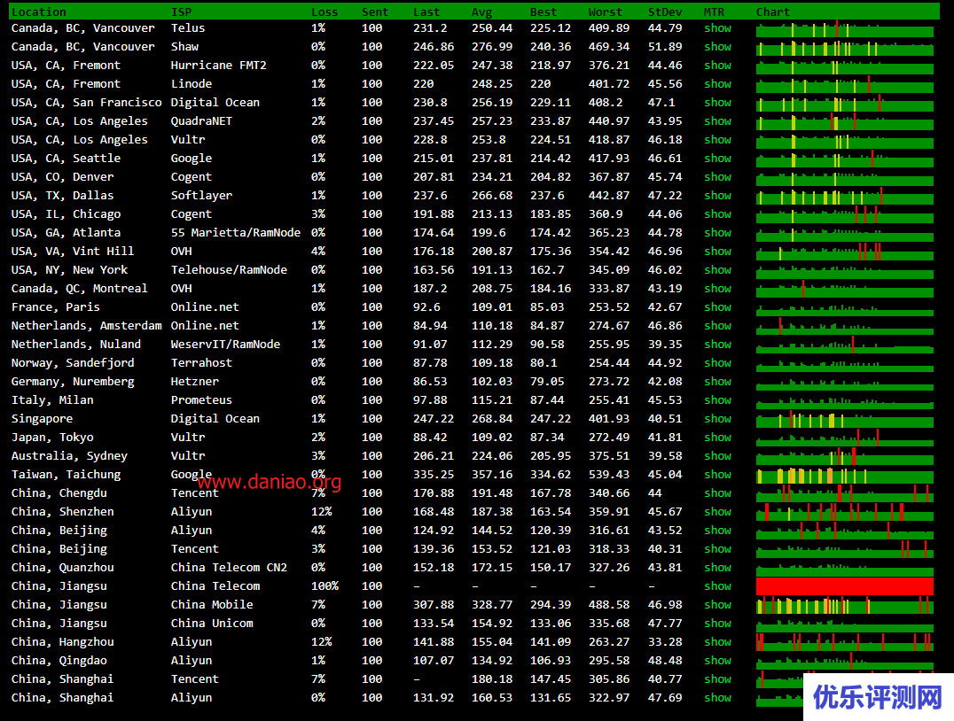Screen dimensions: 954x721
Task: Select the solid red chart for Jiangsu China Telecom
Action: 844,586
